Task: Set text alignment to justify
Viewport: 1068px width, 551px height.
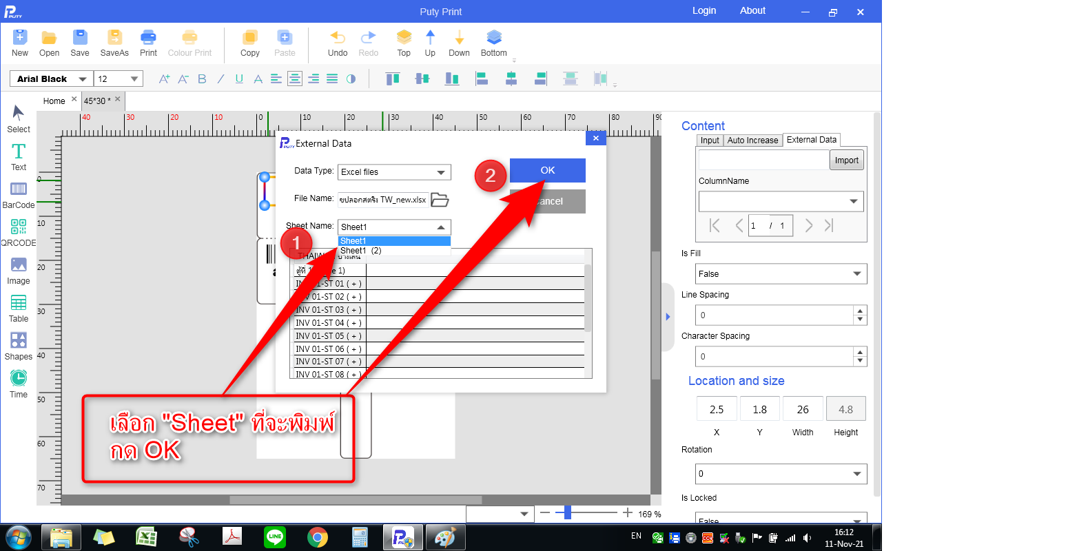Action: point(332,79)
